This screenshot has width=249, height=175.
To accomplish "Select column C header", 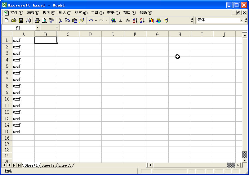I will coord(68,34).
